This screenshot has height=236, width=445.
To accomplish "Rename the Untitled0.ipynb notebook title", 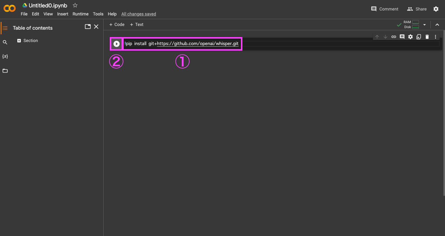I will point(48,6).
